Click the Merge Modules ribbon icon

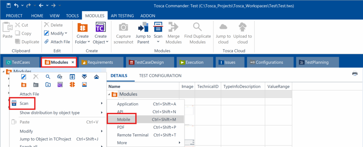point(173,27)
